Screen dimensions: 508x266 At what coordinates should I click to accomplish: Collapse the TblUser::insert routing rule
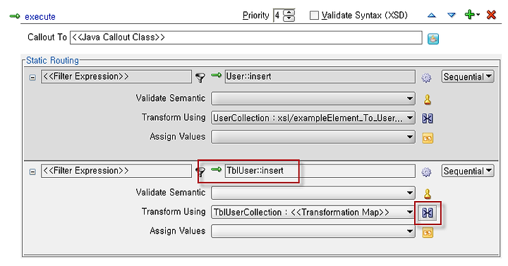pyautogui.click(x=32, y=171)
